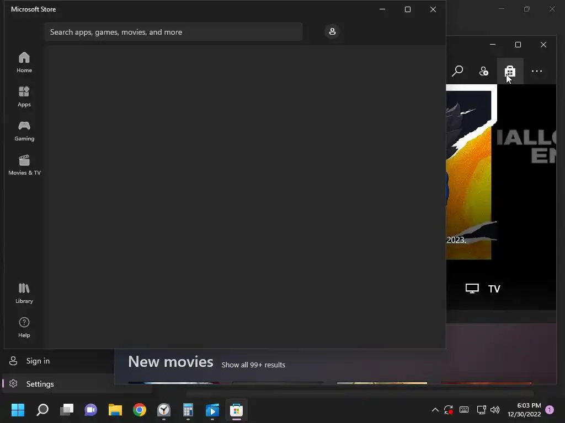The image size is (565, 423).
Task: Restore outermost background window
Action: click(x=527, y=9)
